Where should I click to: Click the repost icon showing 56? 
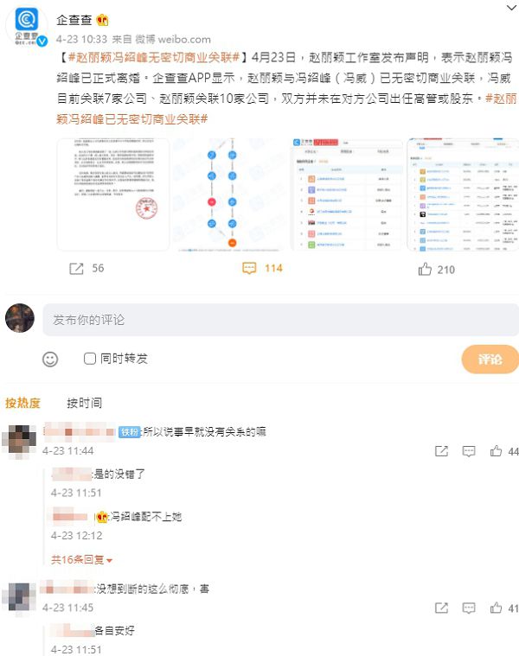(76, 269)
